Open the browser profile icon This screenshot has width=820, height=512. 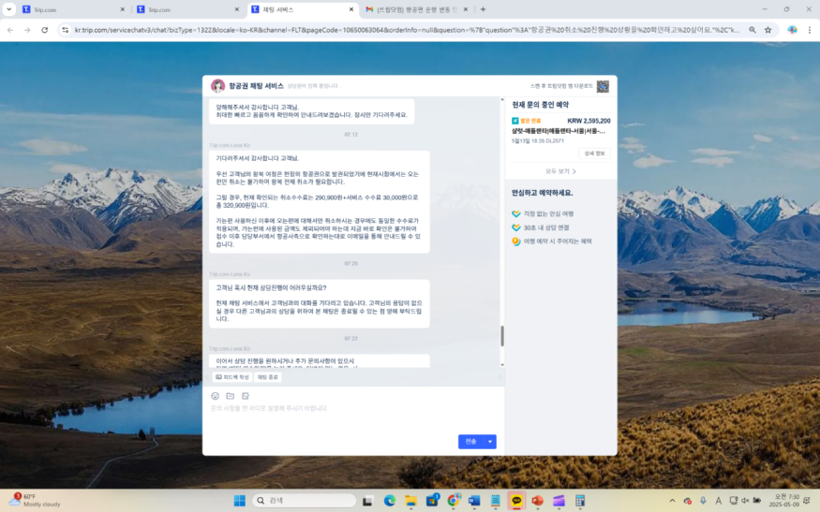pos(792,30)
